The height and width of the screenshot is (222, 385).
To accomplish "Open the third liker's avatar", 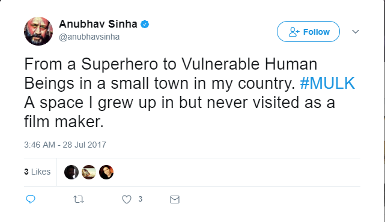I will (x=106, y=172).
